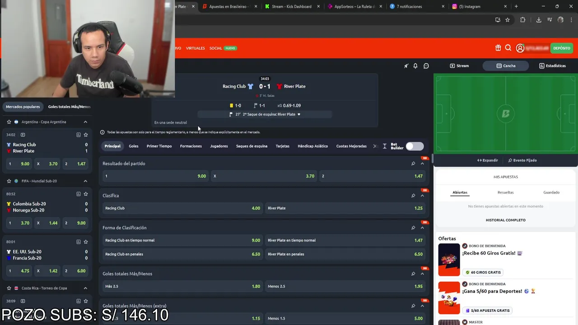578x325 pixels.
Task: Toggle the Bet Builder switch
Action: [x=415, y=146]
